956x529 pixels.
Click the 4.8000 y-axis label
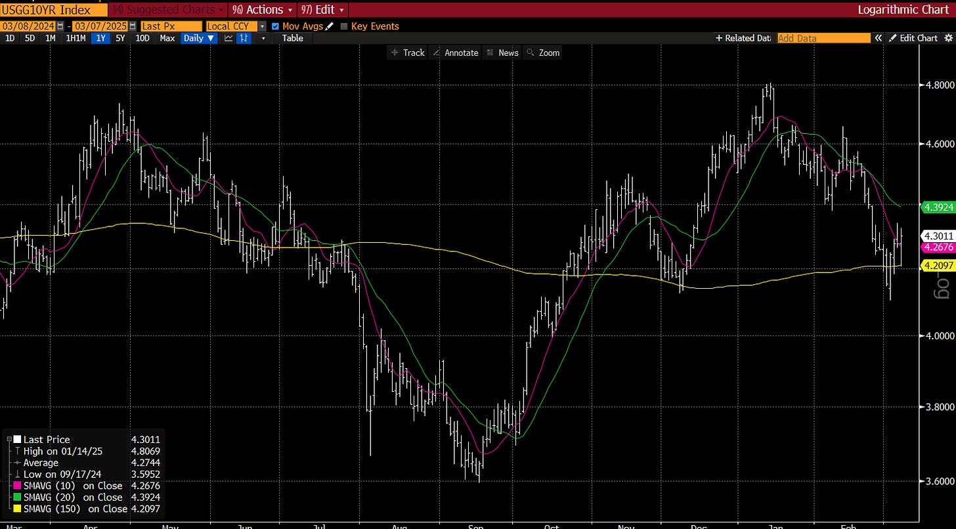click(939, 85)
